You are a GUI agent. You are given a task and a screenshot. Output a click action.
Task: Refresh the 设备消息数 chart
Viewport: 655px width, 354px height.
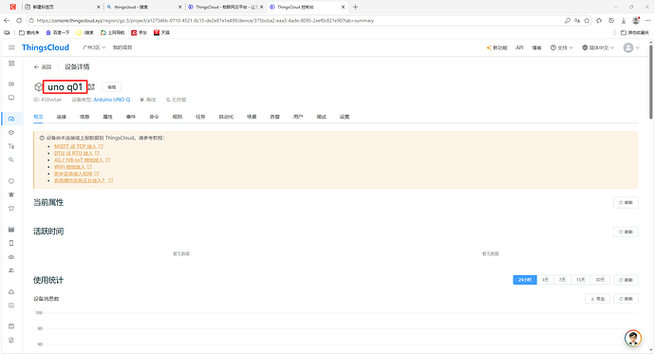[x=626, y=299]
